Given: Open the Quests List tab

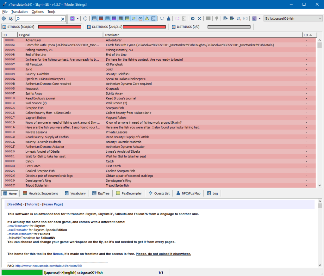Looking at the screenshot, I should point(159,193).
